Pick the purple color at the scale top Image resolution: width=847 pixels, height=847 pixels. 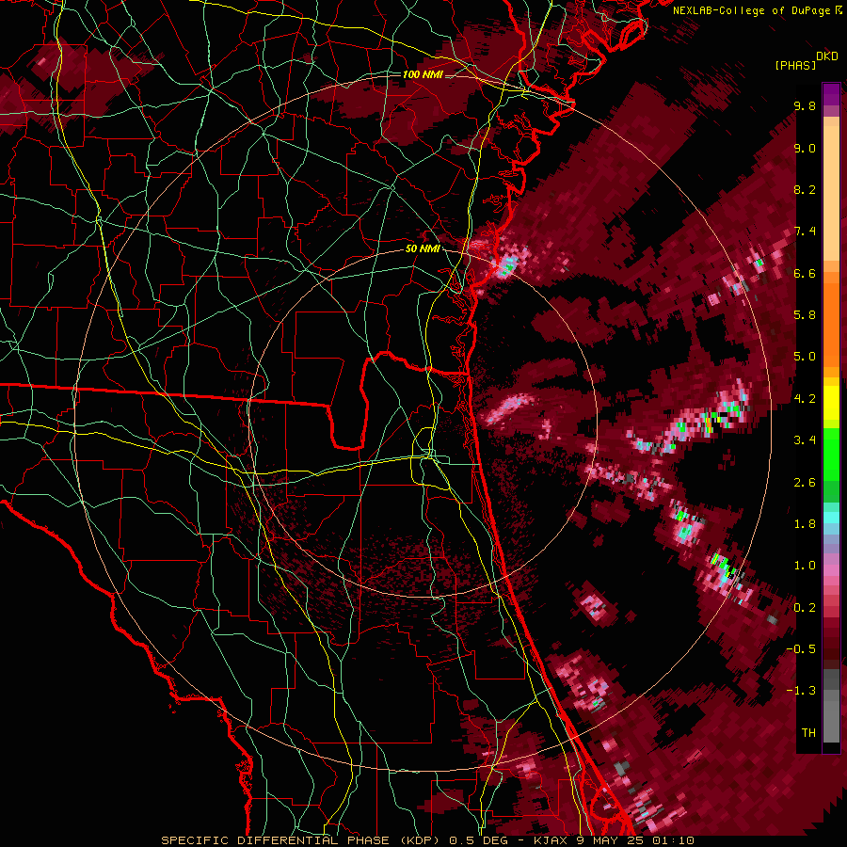pos(831,94)
